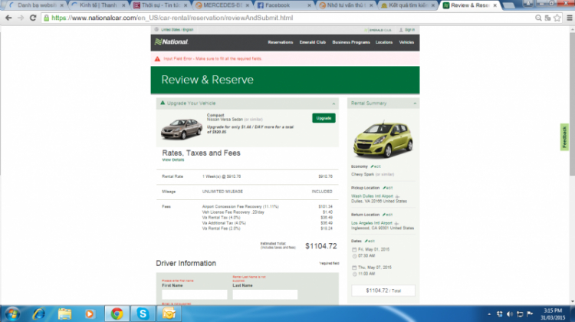575x322 pixels.
Task: Click the translate page icon in address bar
Action: click(x=547, y=18)
